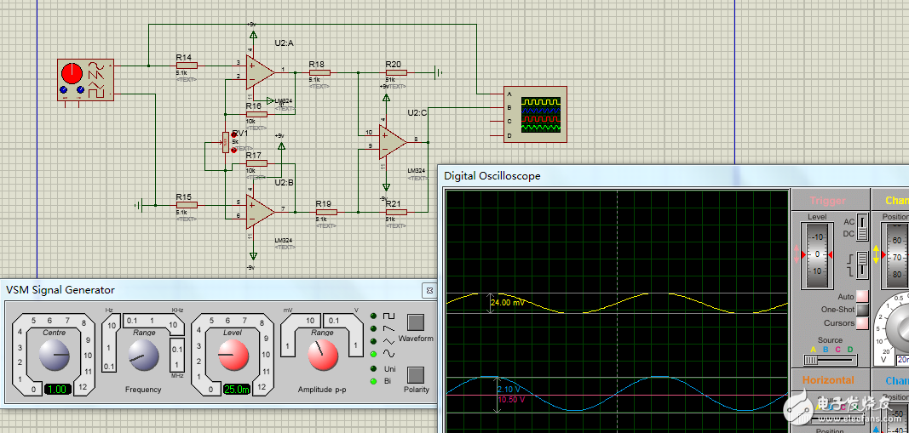Image resolution: width=909 pixels, height=433 pixels.
Task: Click the LM324 label under U2:B
Action: pyautogui.click(x=285, y=240)
